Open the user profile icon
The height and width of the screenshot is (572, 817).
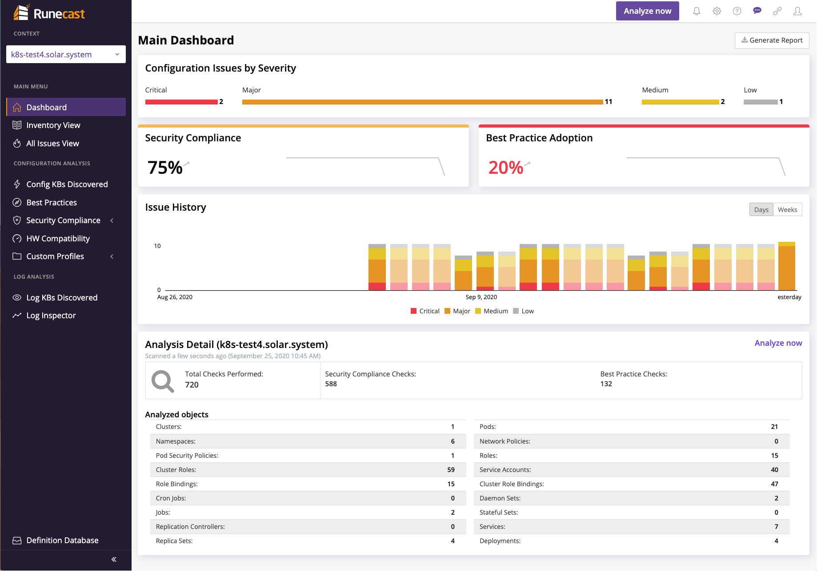point(797,11)
